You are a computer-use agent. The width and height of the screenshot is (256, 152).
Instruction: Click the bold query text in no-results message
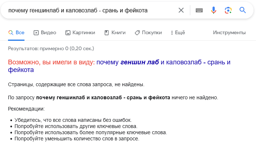[x=103, y=97]
